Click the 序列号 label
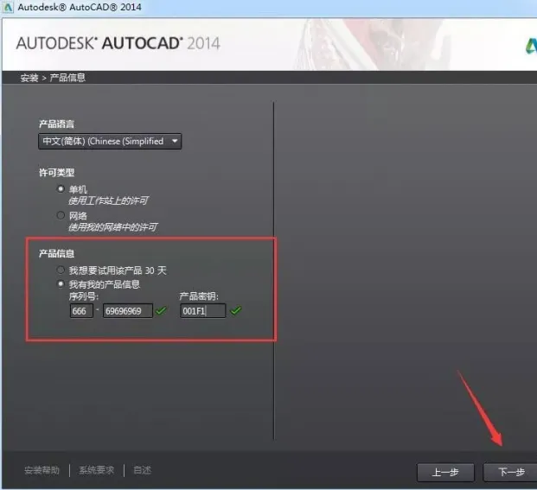The height and width of the screenshot is (490, 537). point(84,296)
